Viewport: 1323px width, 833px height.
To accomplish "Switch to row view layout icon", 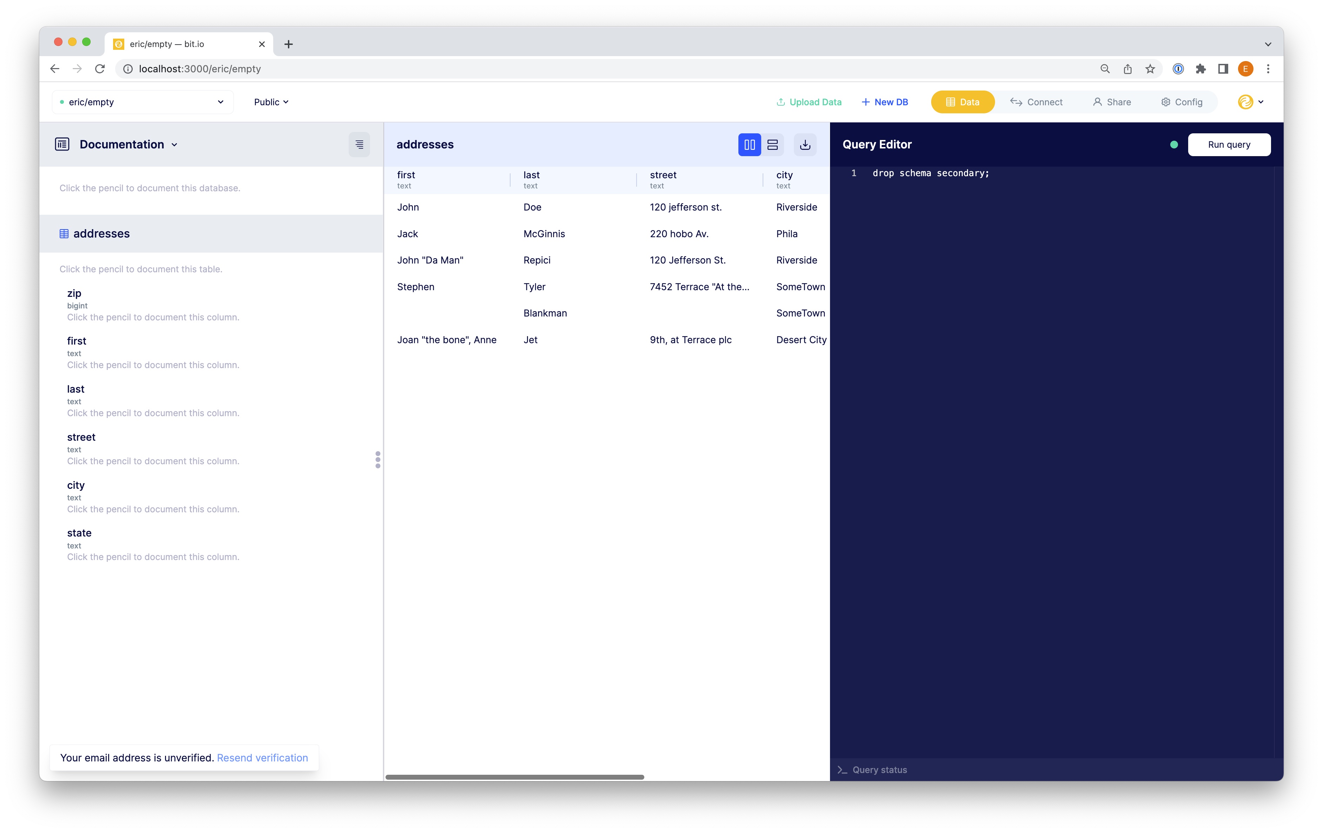I will point(772,145).
